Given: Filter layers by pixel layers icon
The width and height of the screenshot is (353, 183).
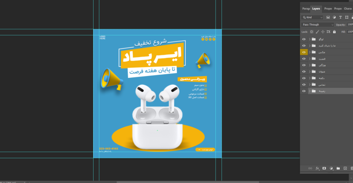Looking at the screenshot, I should coord(328,17).
